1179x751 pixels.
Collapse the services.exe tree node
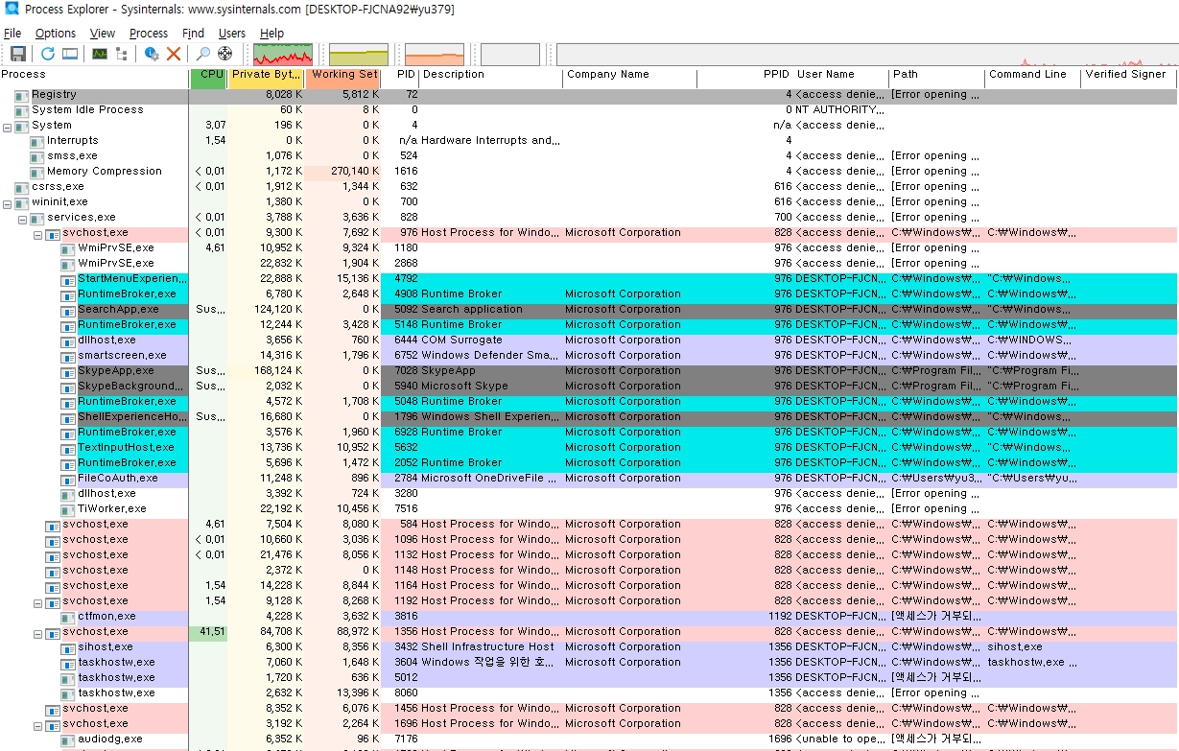(23, 218)
